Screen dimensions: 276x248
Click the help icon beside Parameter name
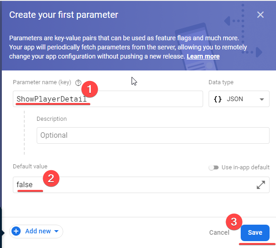tap(78, 83)
